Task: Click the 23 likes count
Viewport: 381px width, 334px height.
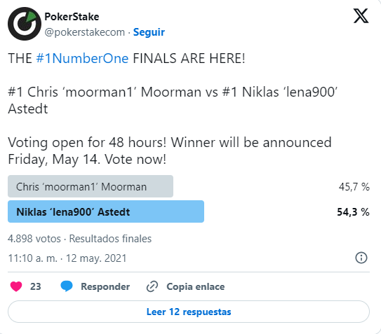Action: tap(36, 286)
